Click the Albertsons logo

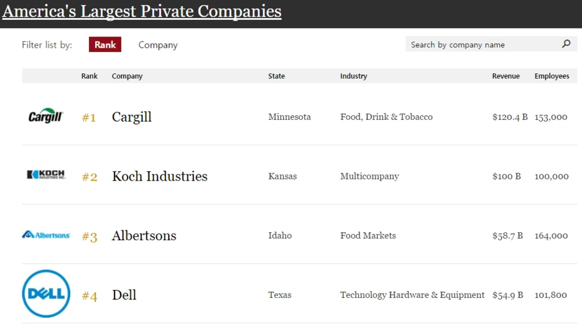click(x=46, y=235)
